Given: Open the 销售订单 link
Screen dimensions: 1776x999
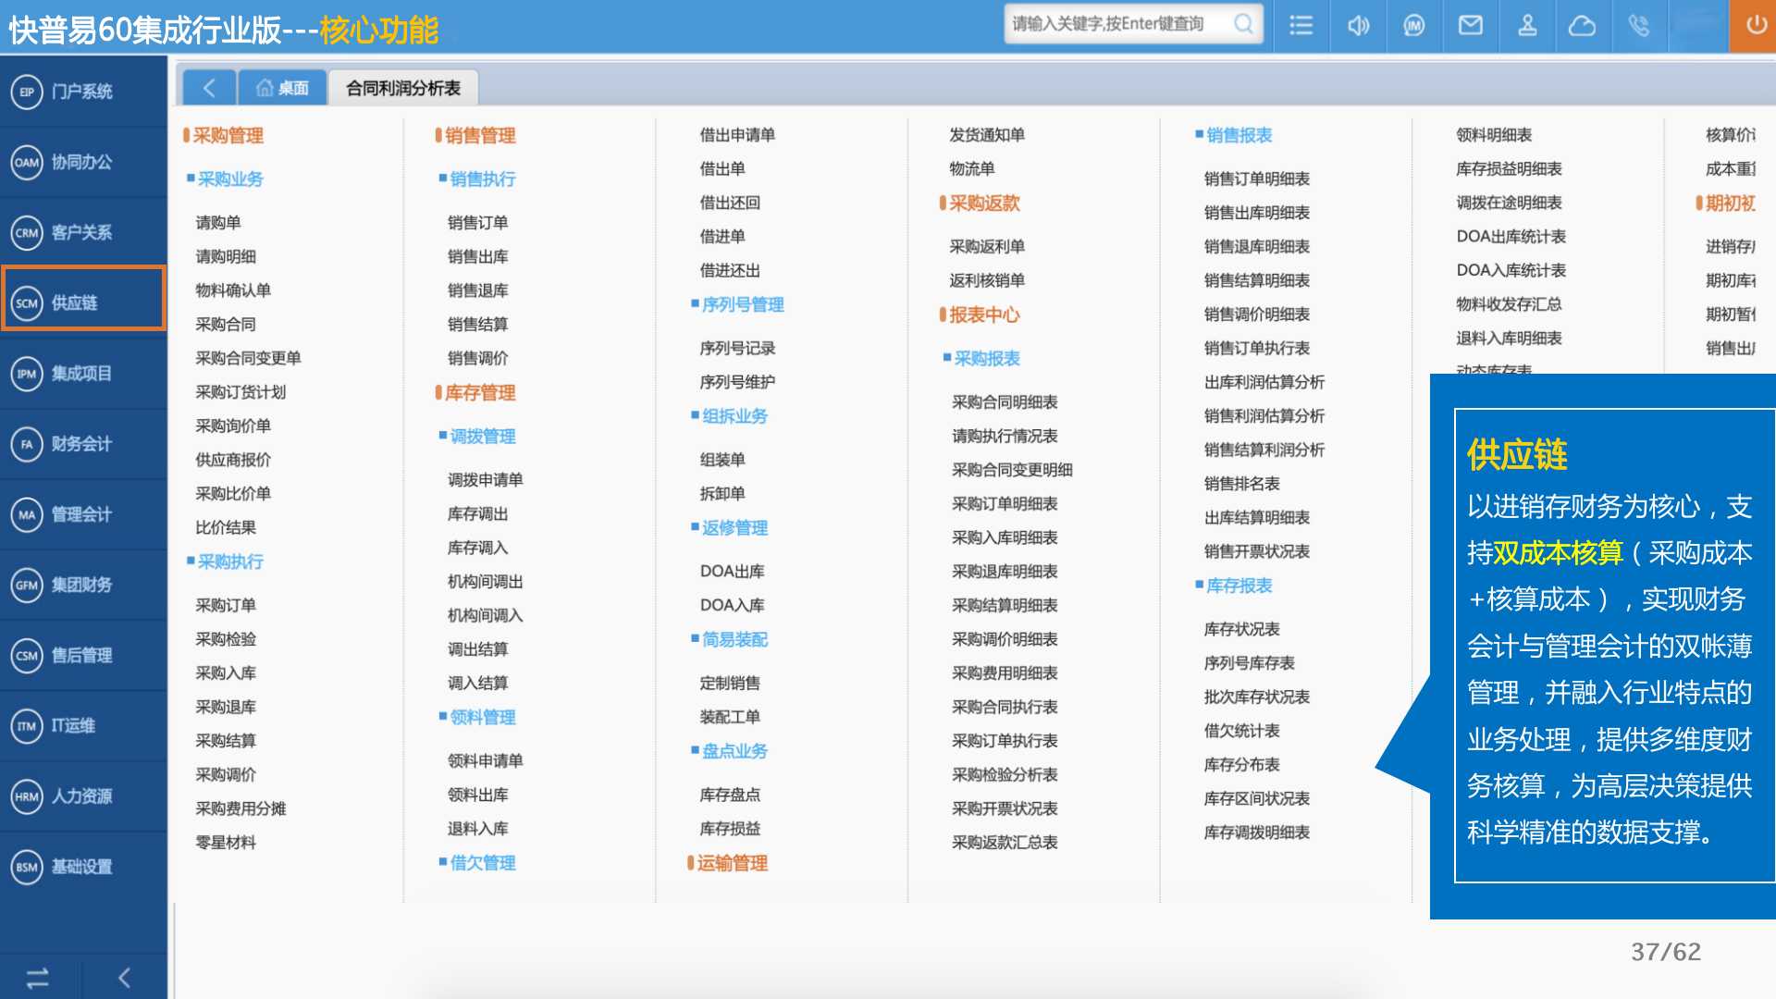Looking at the screenshot, I should pyautogui.click(x=477, y=223).
